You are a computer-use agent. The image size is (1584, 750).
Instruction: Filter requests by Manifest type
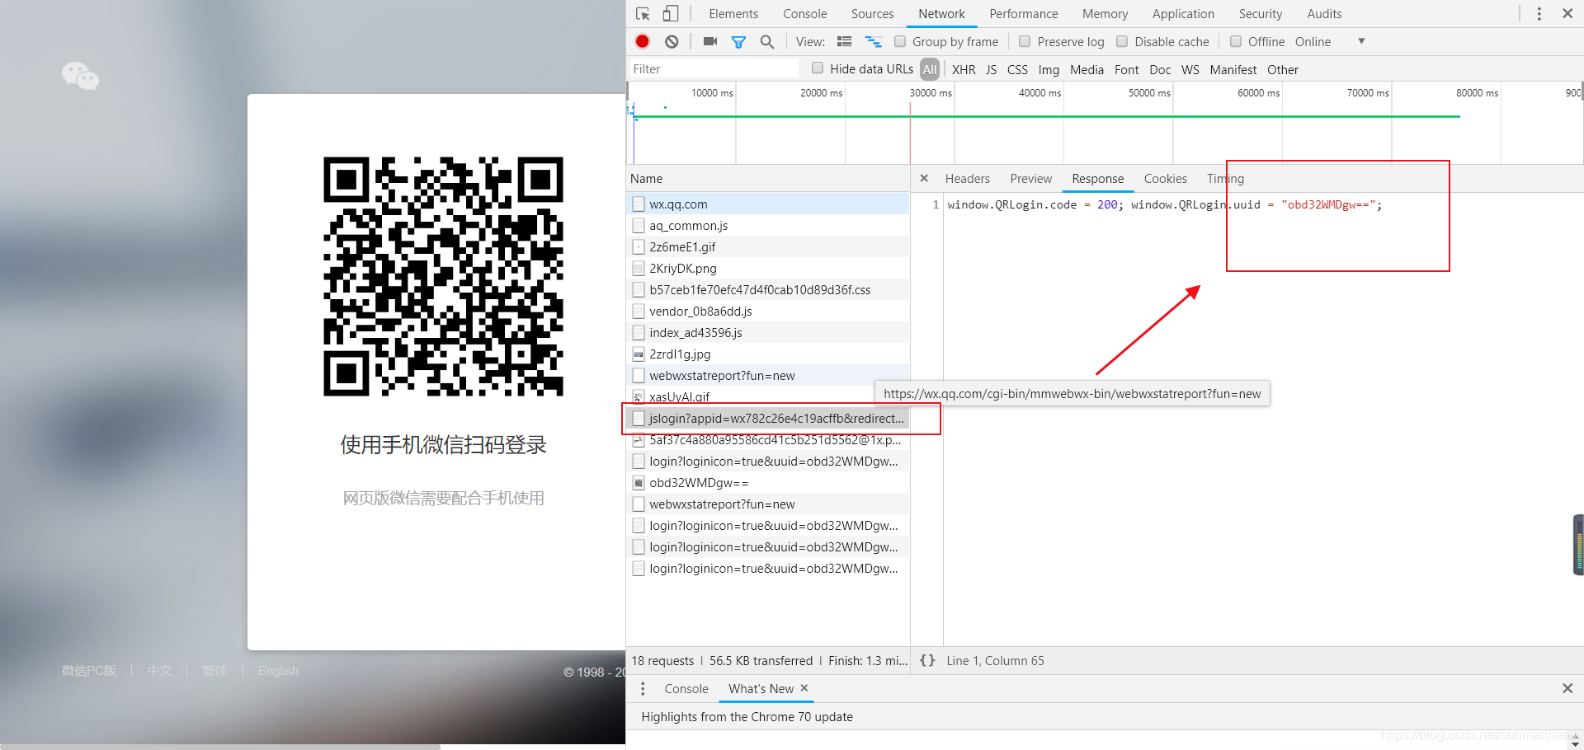pyautogui.click(x=1233, y=70)
